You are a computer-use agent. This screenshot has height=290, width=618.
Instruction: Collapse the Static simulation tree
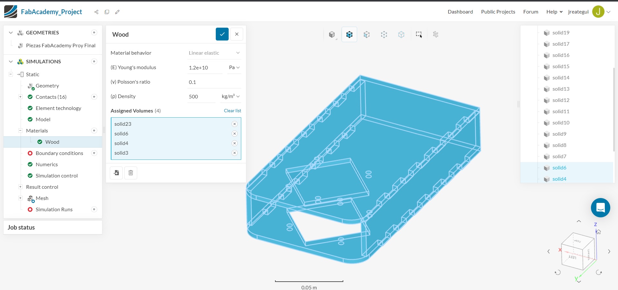(11, 74)
